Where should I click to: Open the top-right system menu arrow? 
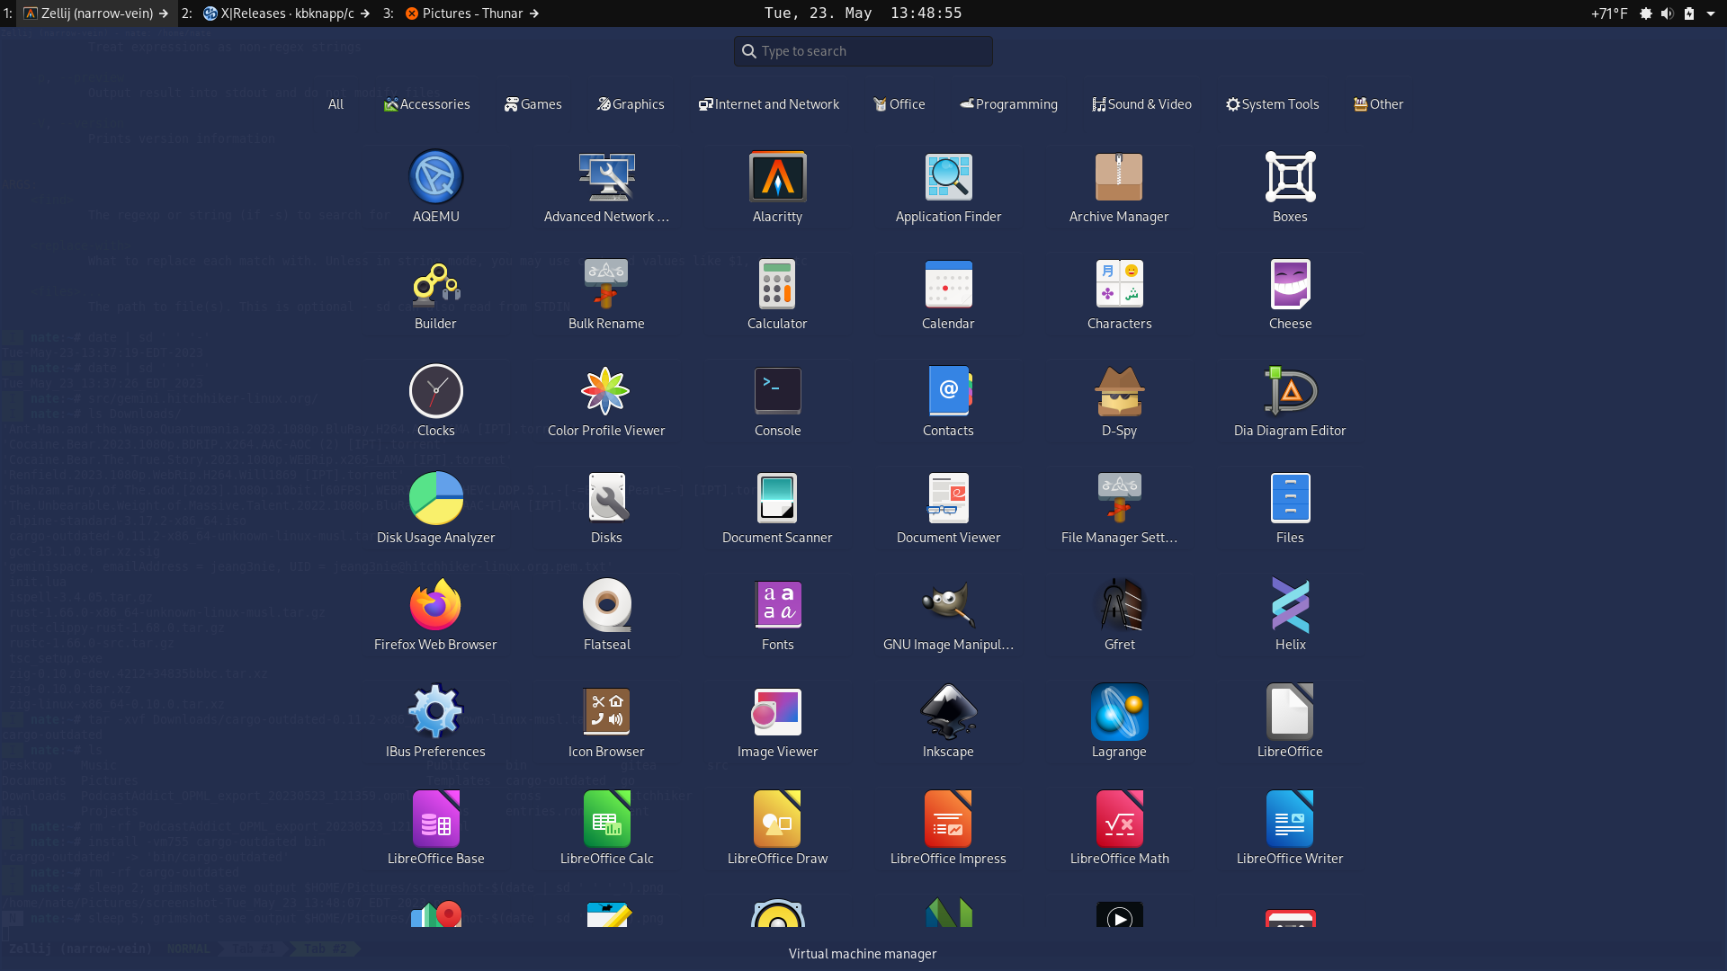coord(1710,13)
